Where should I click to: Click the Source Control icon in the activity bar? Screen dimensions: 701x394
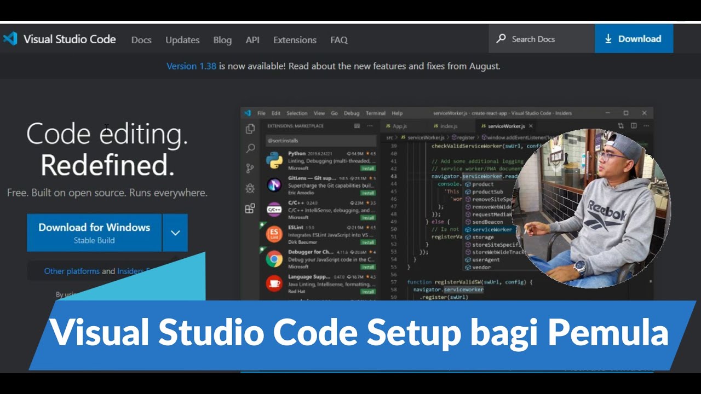click(250, 168)
